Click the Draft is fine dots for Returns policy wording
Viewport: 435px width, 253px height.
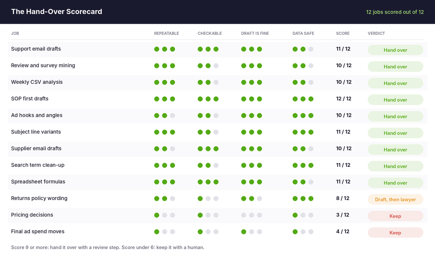(252, 198)
